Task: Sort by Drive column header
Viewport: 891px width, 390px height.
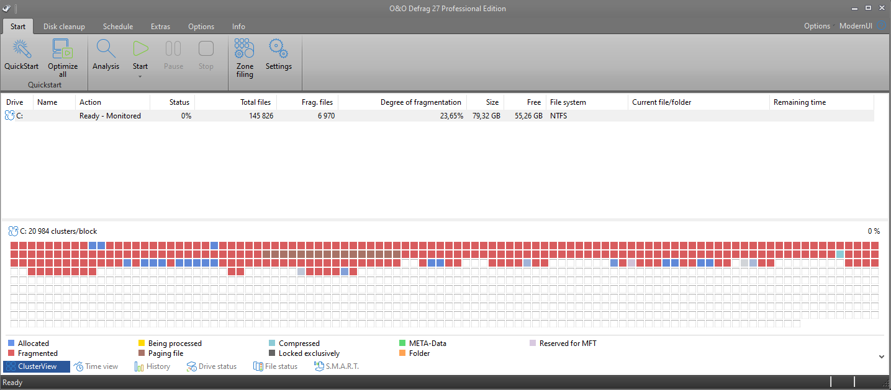Action: click(17, 102)
